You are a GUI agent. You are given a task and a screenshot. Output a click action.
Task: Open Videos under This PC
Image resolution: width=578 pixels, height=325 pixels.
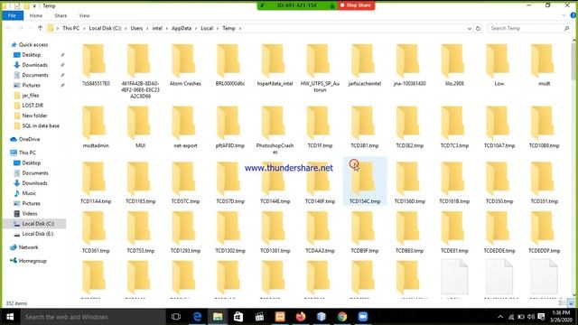(x=30, y=213)
